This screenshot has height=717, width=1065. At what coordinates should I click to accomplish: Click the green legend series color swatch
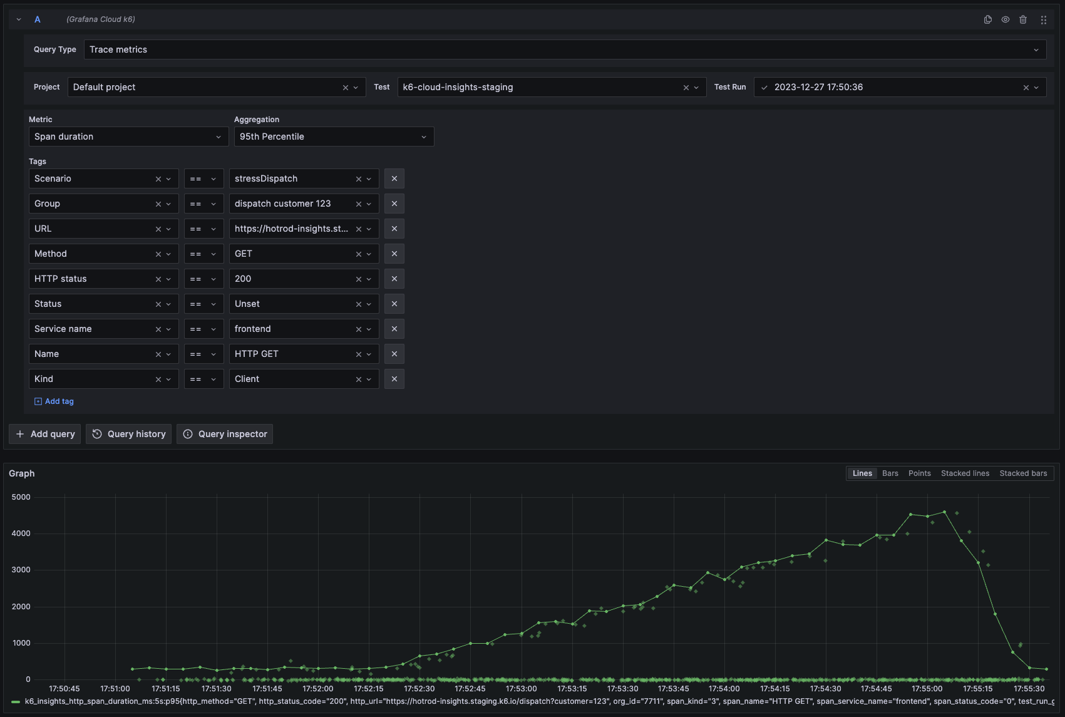(x=16, y=702)
